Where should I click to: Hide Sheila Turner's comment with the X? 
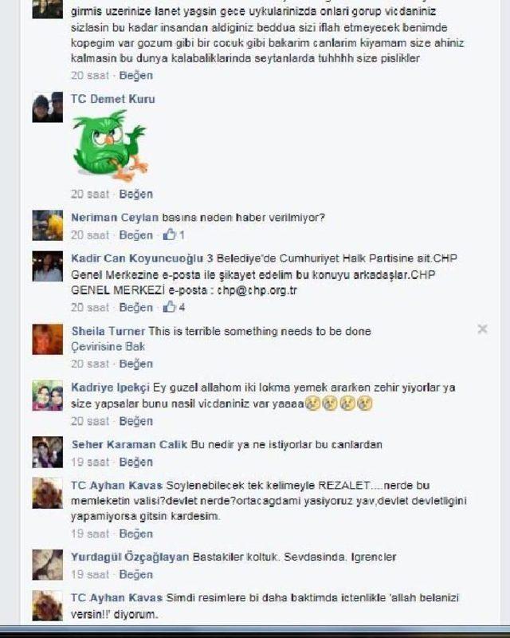[482, 329]
